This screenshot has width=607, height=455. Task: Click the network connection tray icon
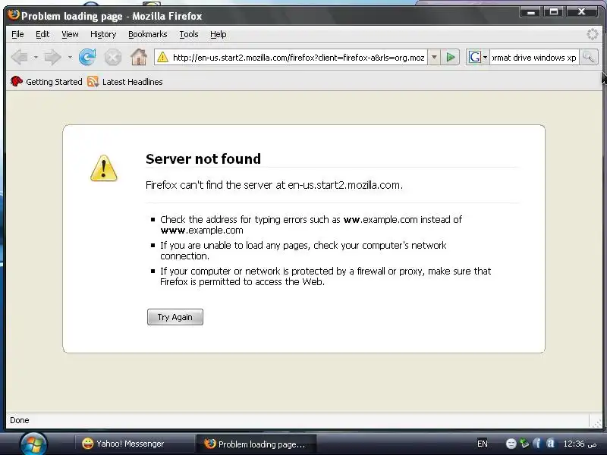(x=524, y=444)
